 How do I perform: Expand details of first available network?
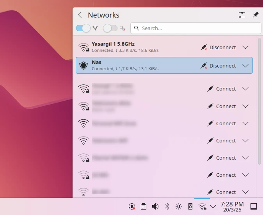[245, 89]
